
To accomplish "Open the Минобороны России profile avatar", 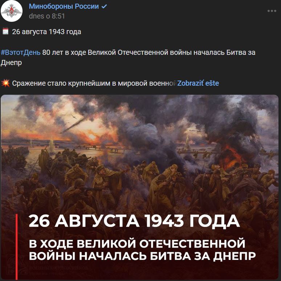I will pos(12,11).
